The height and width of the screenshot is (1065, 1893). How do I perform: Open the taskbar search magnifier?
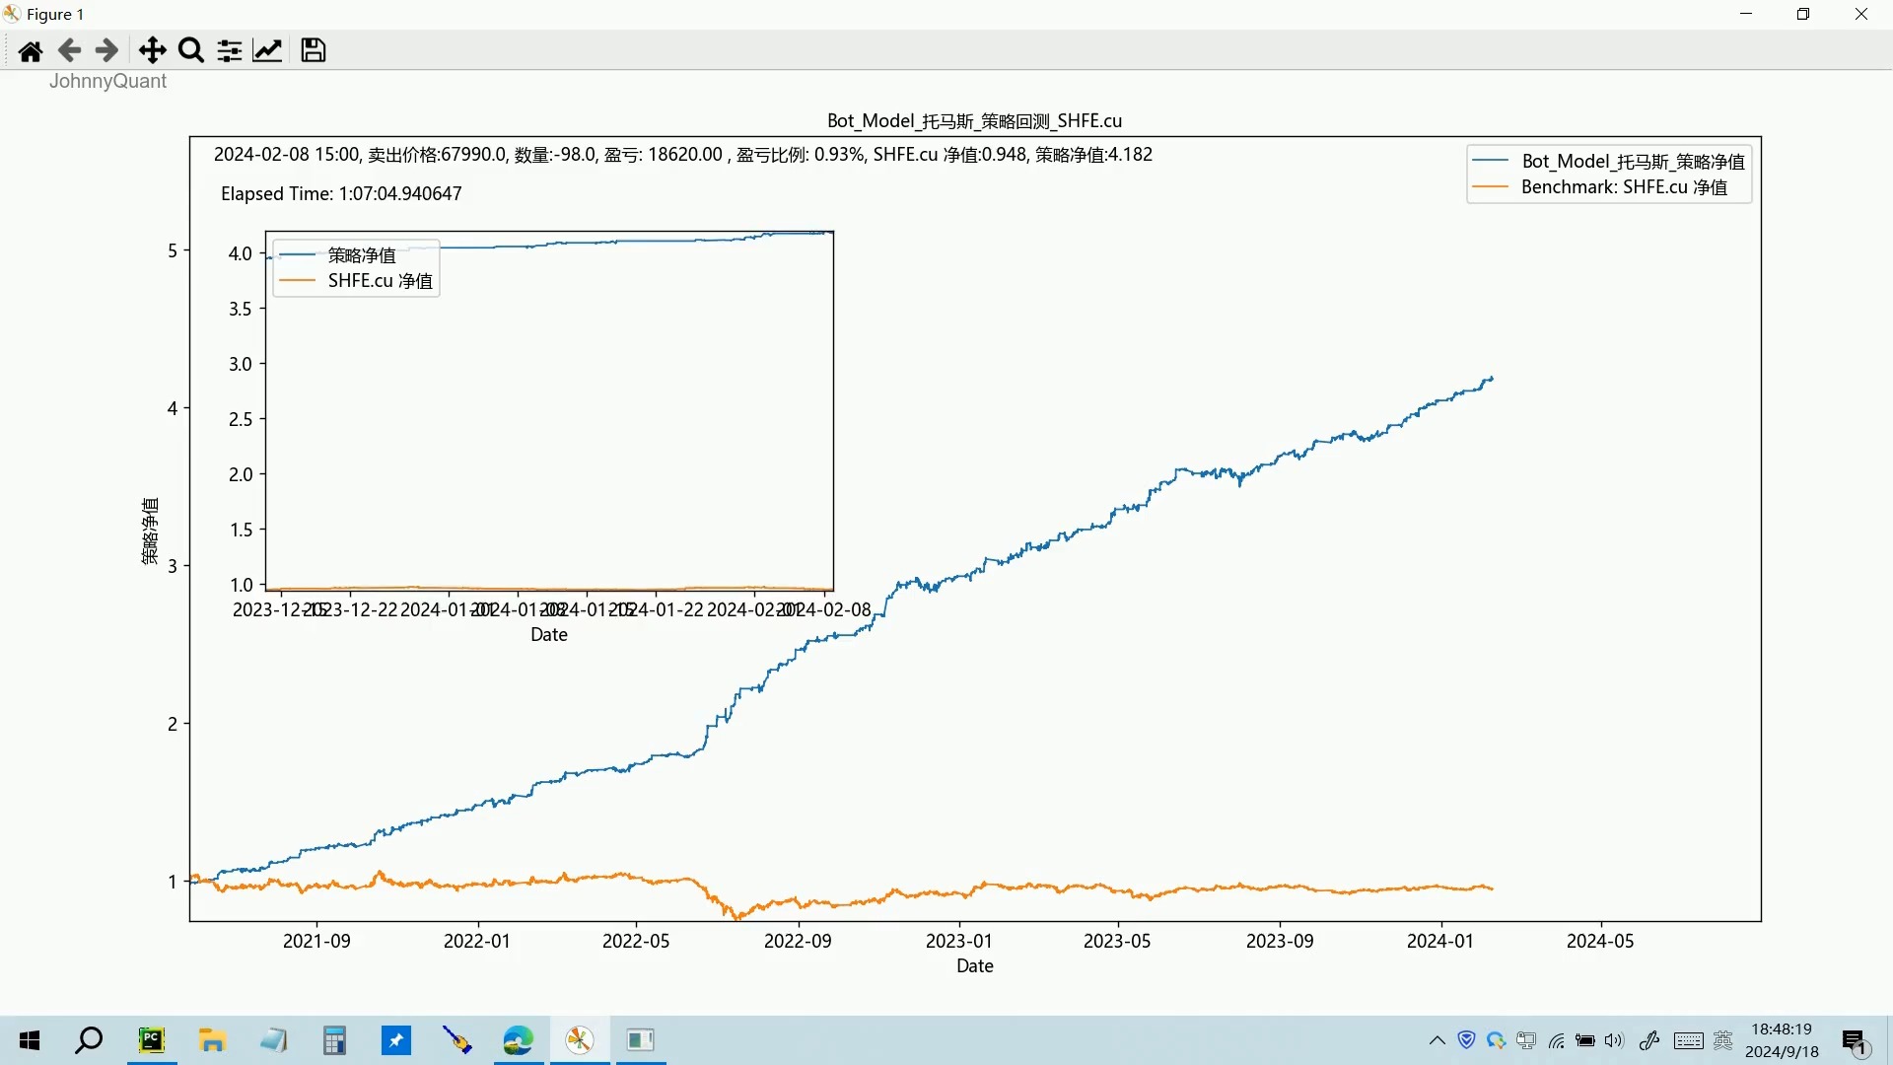pos(90,1040)
